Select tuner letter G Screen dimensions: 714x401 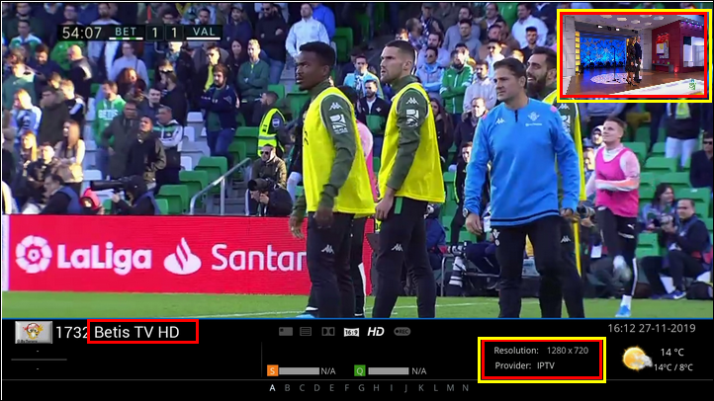pyautogui.click(x=361, y=388)
